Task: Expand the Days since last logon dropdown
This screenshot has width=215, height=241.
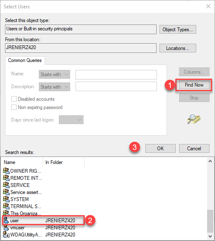Action: tap(71, 120)
